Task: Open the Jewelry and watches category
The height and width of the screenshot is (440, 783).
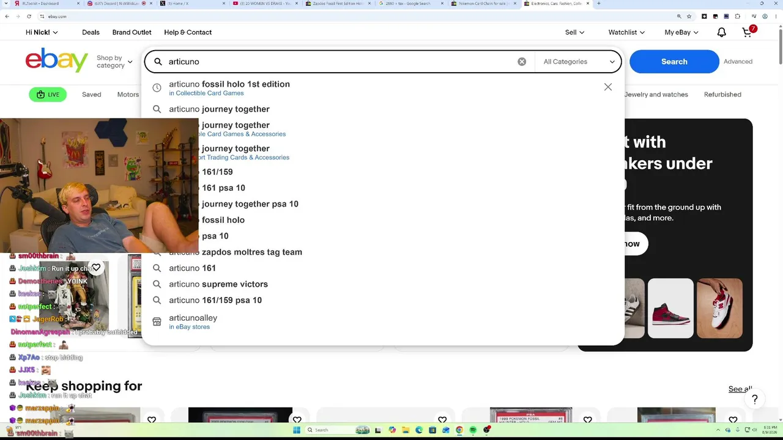Action: tap(656, 95)
